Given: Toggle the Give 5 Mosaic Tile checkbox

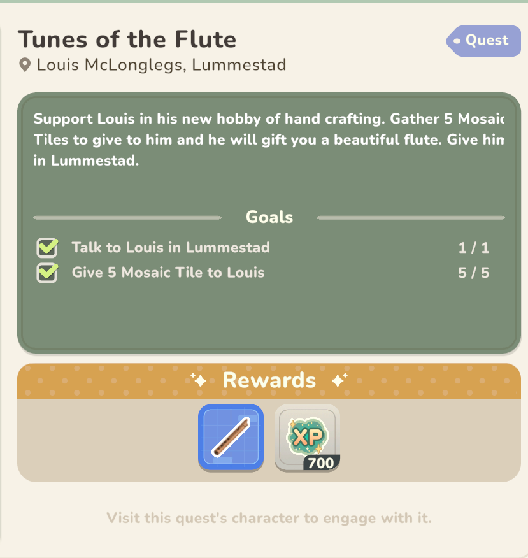Looking at the screenshot, I should (47, 273).
